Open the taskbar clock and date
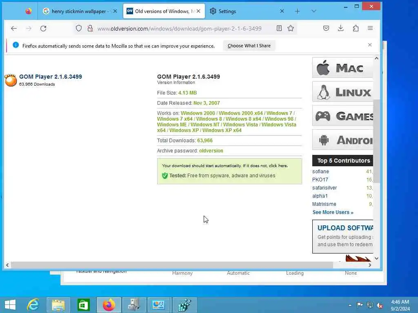 pos(400,305)
